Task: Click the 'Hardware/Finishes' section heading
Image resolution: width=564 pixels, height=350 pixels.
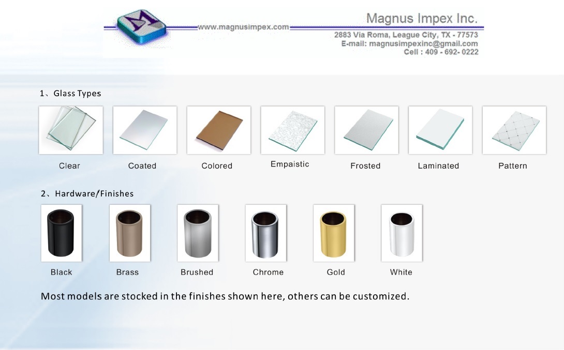Action: point(87,194)
